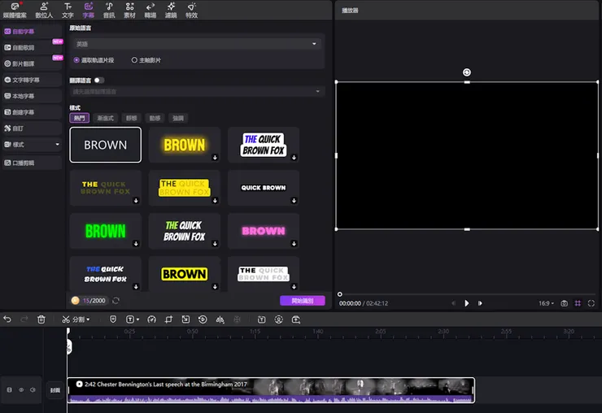Undo the last timeline action
Screen dimensions: 602x413
pyautogui.click(x=7, y=320)
